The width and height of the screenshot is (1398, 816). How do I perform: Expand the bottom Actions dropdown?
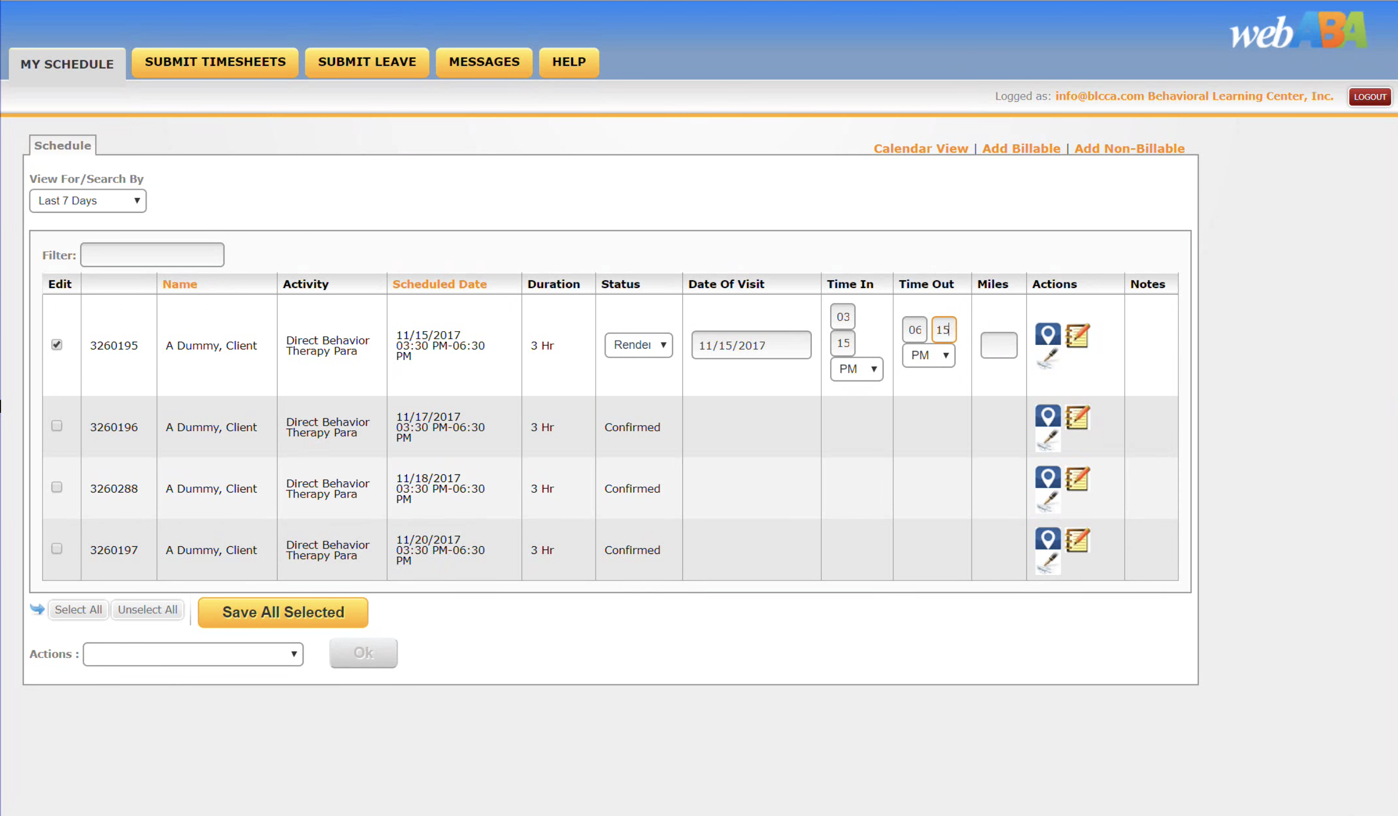point(193,654)
